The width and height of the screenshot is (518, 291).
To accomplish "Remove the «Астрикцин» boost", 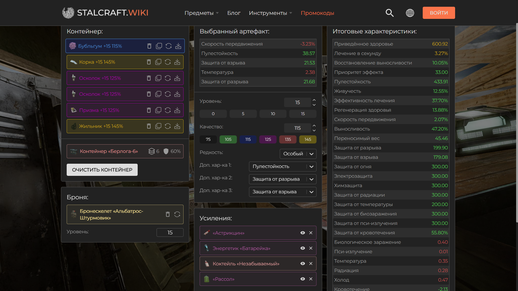I will 311,233.
